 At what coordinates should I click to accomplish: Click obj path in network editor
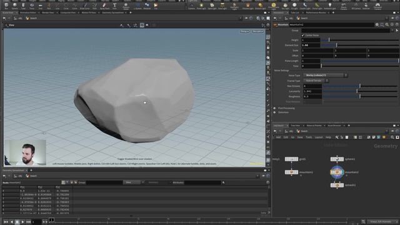[289, 131]
